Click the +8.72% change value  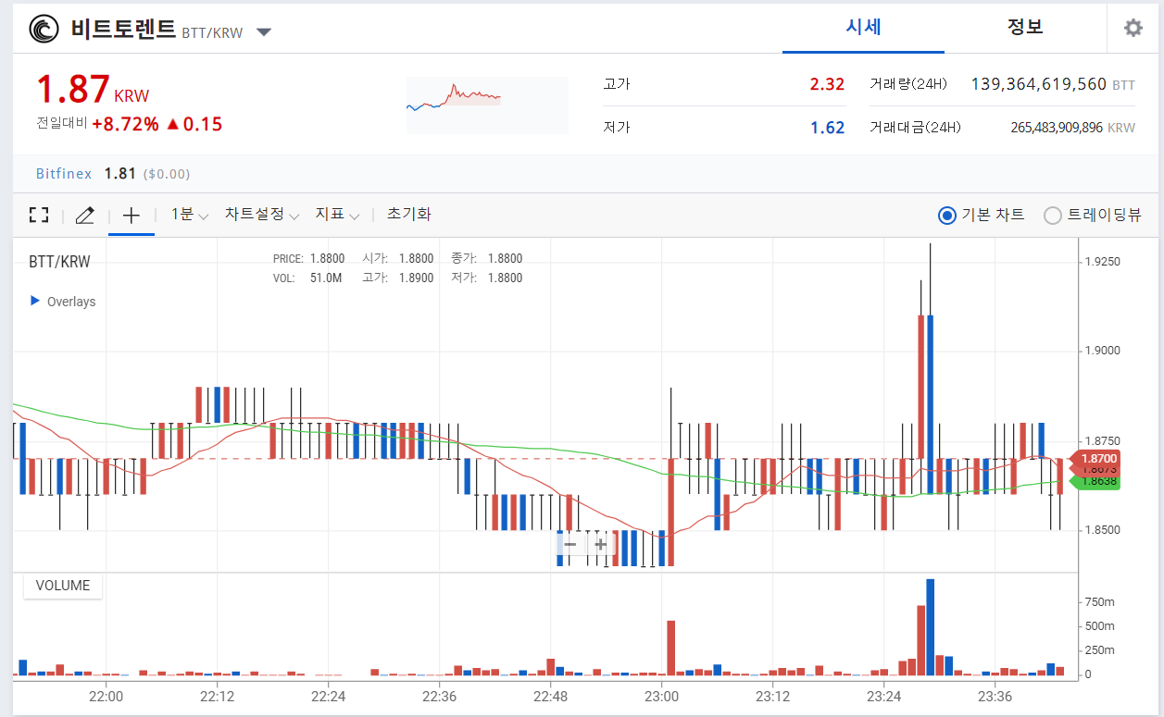point(125,124)
